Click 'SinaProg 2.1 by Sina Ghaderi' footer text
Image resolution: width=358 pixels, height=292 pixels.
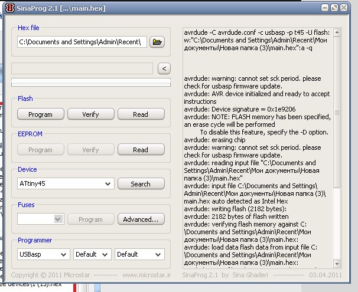225,275
